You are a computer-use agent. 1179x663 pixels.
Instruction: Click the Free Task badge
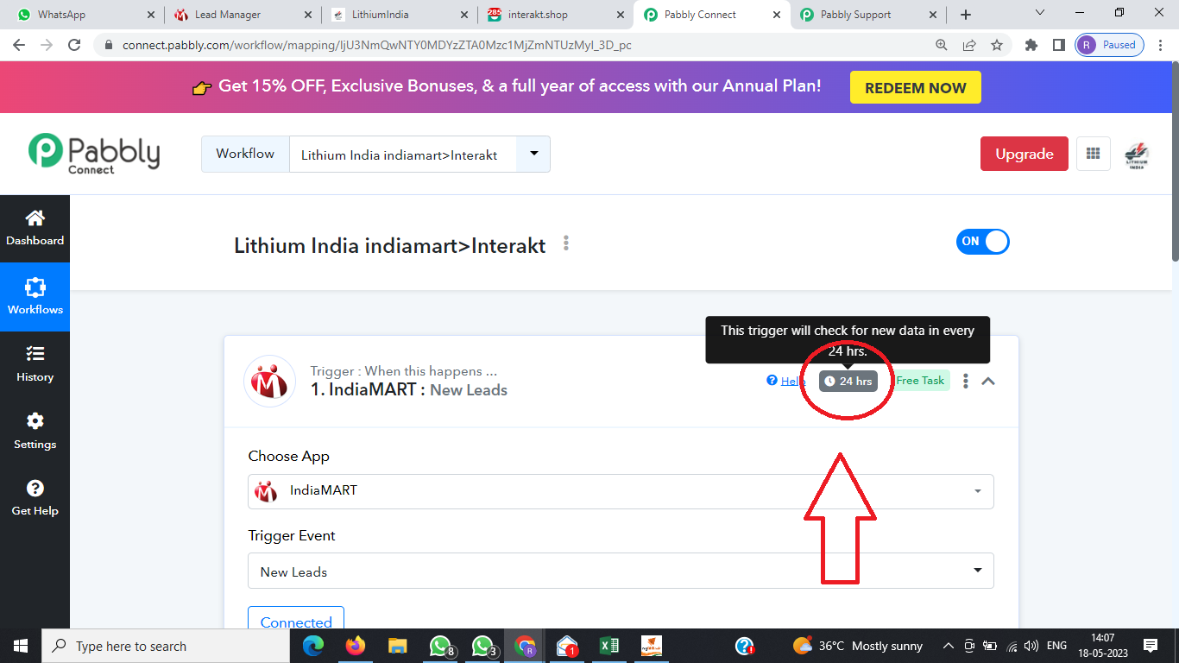coord(920,381)
